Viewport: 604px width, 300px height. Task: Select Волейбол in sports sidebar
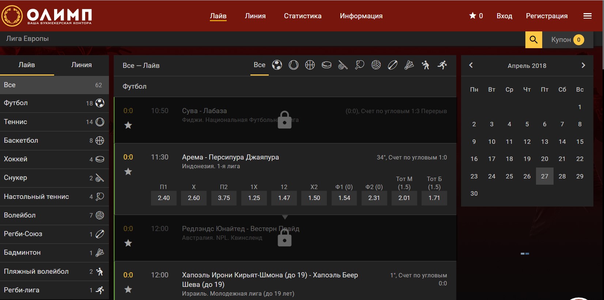(54, 215)
